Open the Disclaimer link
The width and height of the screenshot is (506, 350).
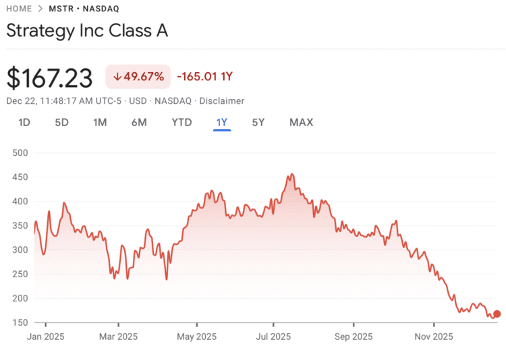tap(223, 101)
